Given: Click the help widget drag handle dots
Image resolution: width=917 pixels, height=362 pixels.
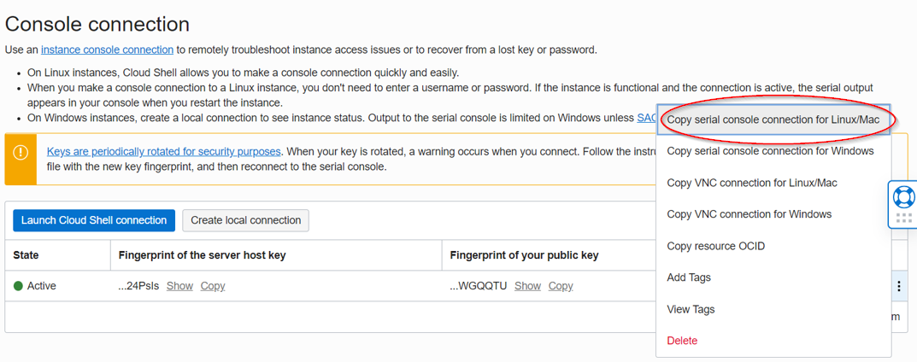Looking at the screenshot, I should (903, 219).
